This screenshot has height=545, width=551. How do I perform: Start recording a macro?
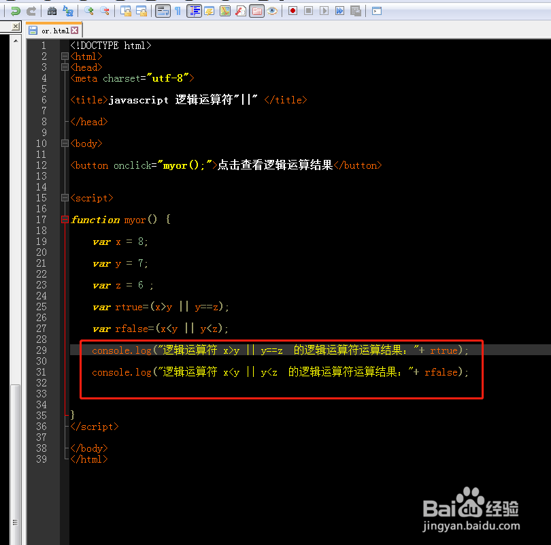[293, 12]
